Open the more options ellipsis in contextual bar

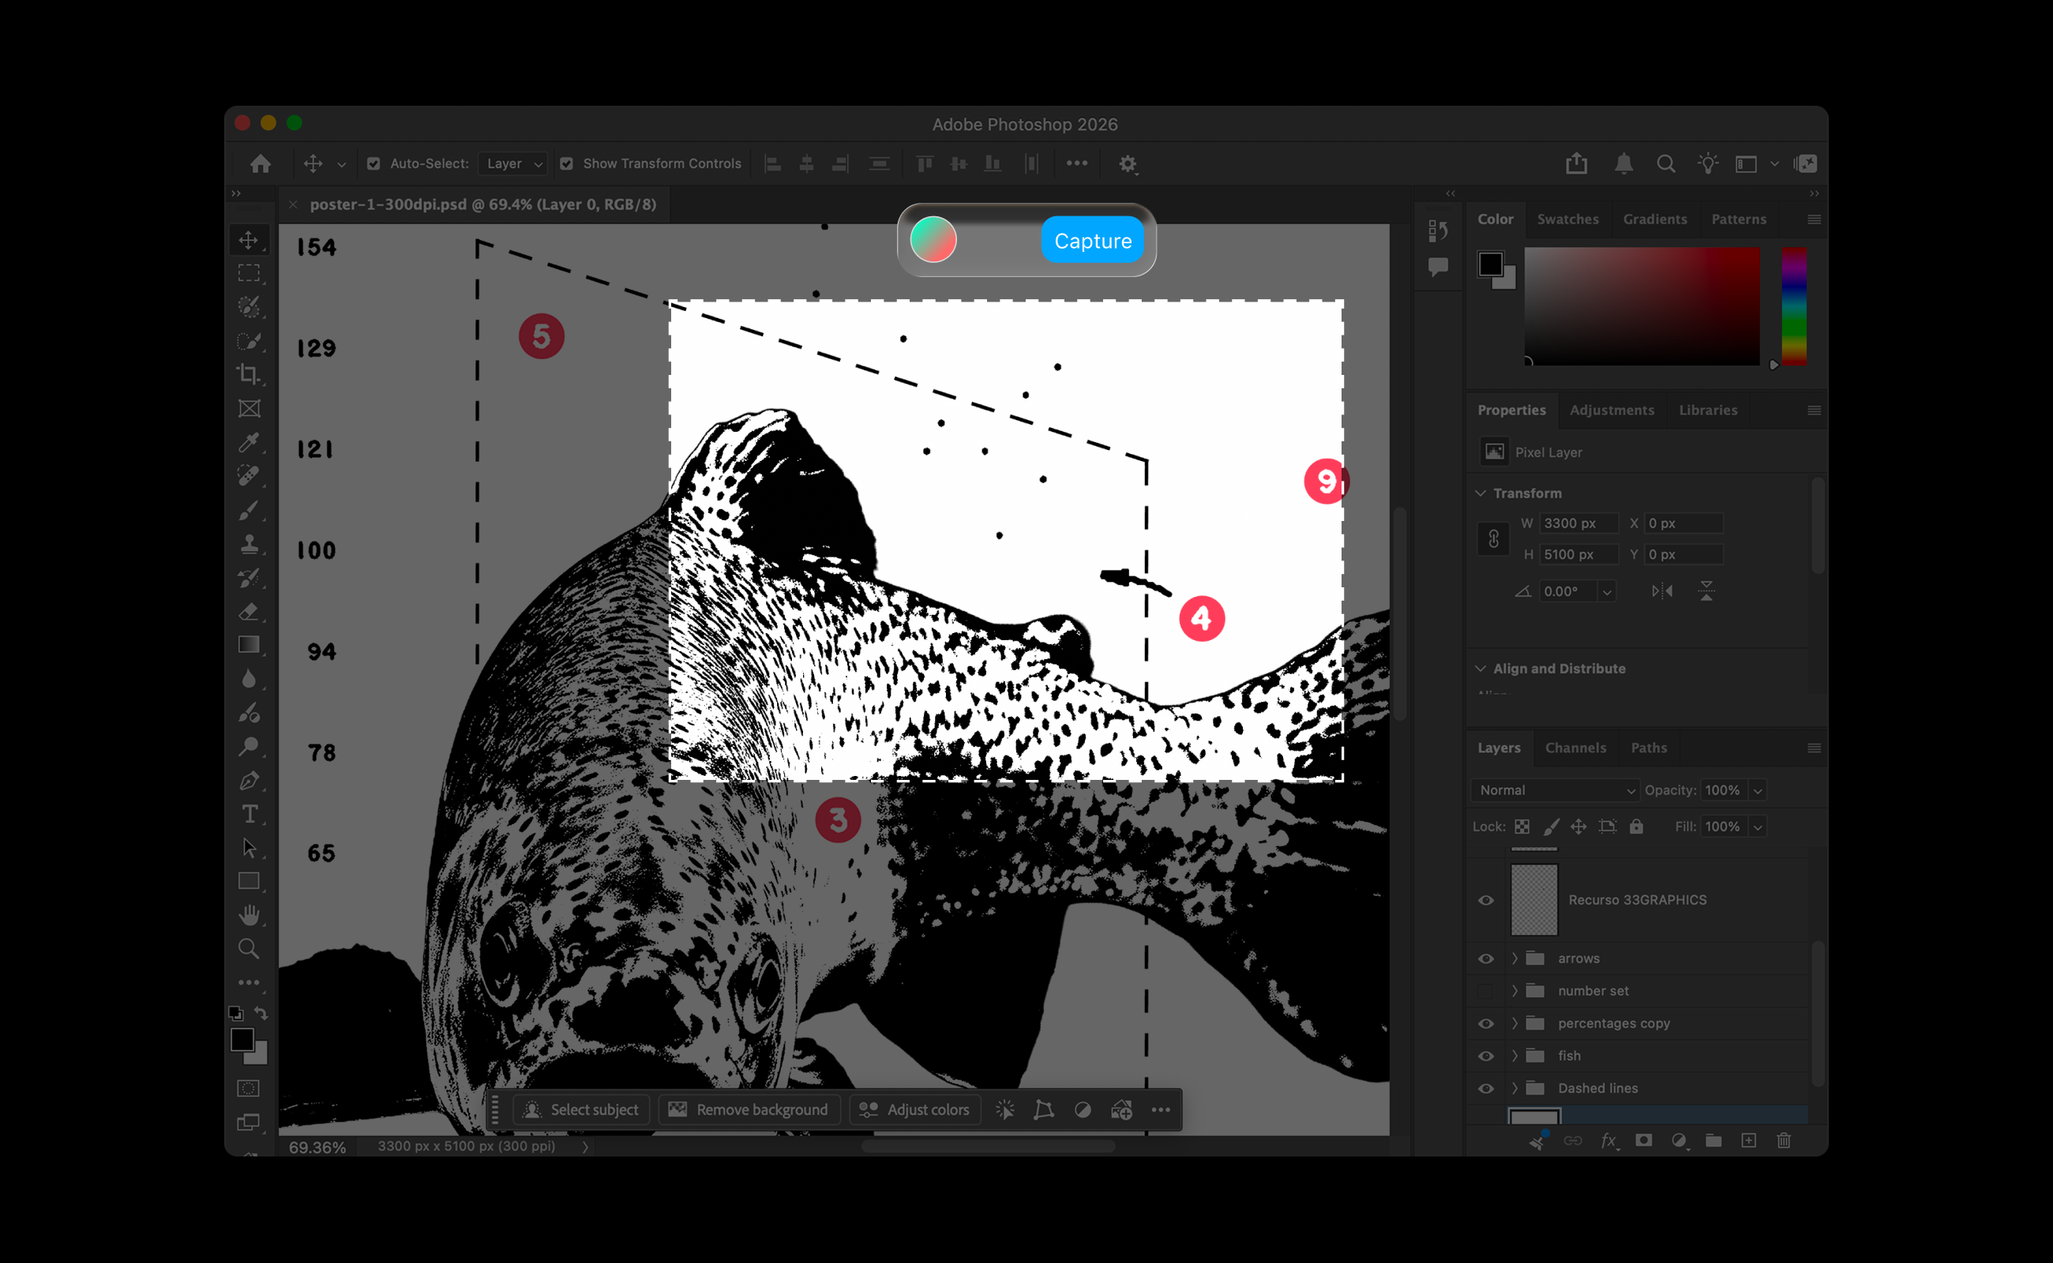click(1160, 1110)
